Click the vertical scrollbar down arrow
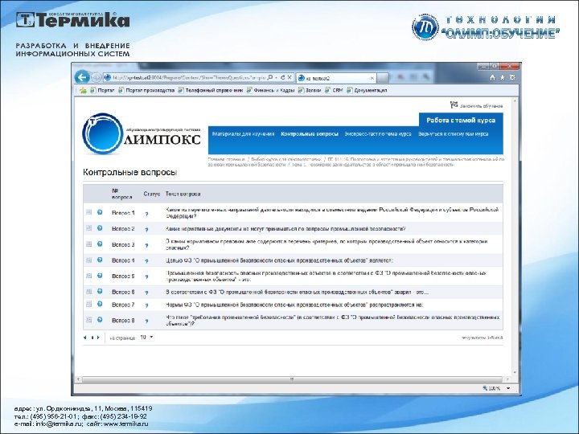 pyautogui.click(x=515, y=373)
